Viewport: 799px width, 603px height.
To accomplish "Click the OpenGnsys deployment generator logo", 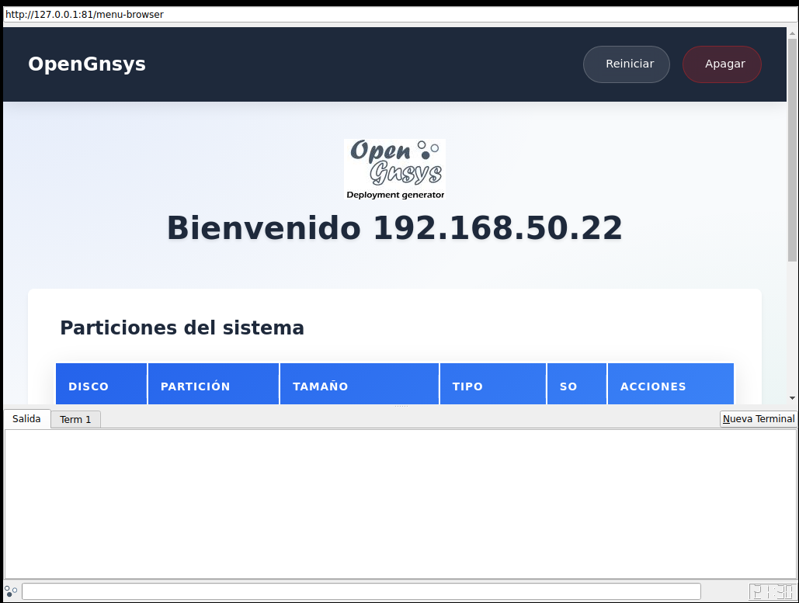I will pyautogui.click(x=394, y=169).
